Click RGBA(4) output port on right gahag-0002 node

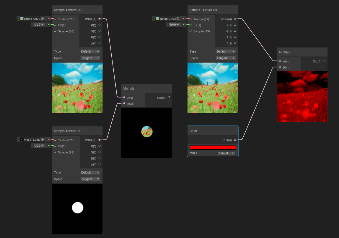point(235,19)
